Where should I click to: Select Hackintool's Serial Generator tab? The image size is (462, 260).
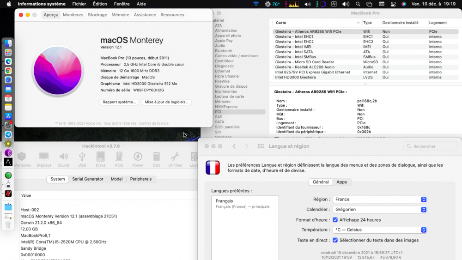(x=88, y=179)
